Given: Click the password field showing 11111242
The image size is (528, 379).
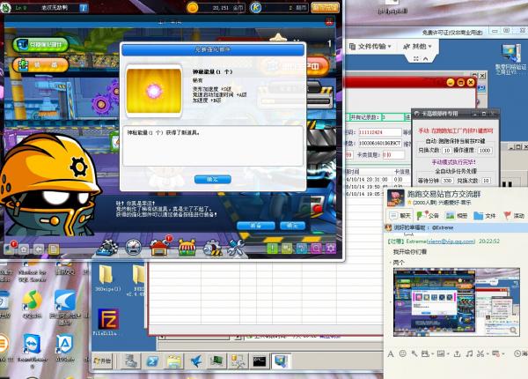Looking at the screenshot, I should tap(380, 132).
